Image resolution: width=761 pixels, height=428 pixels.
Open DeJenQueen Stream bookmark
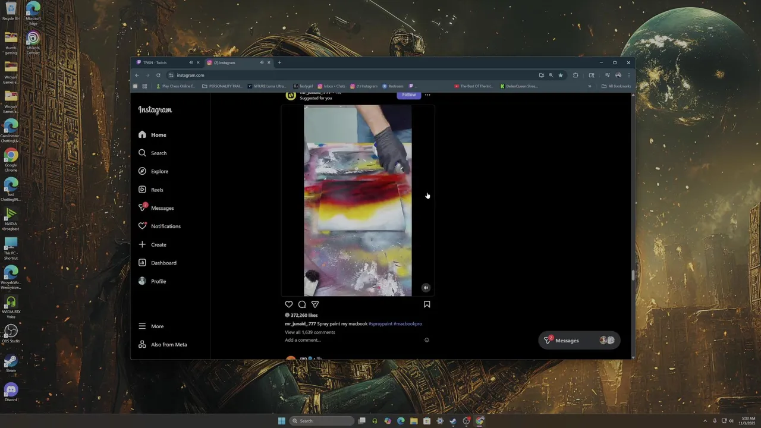[x=519, y=86]
